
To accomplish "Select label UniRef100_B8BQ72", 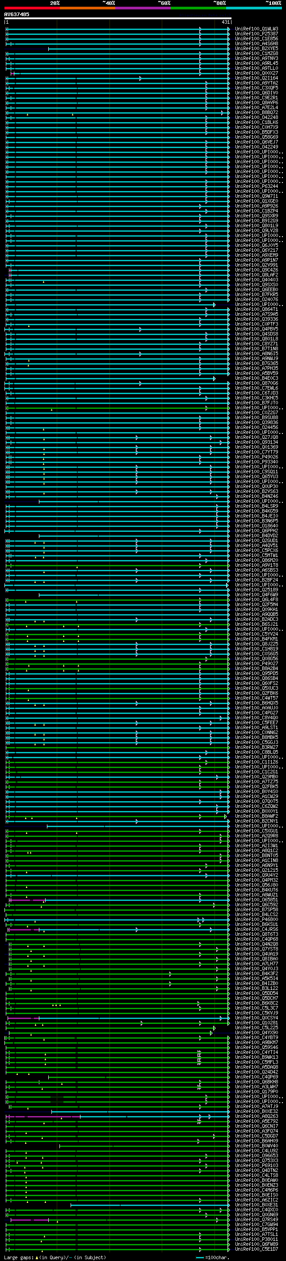I will tap(257, 113).
